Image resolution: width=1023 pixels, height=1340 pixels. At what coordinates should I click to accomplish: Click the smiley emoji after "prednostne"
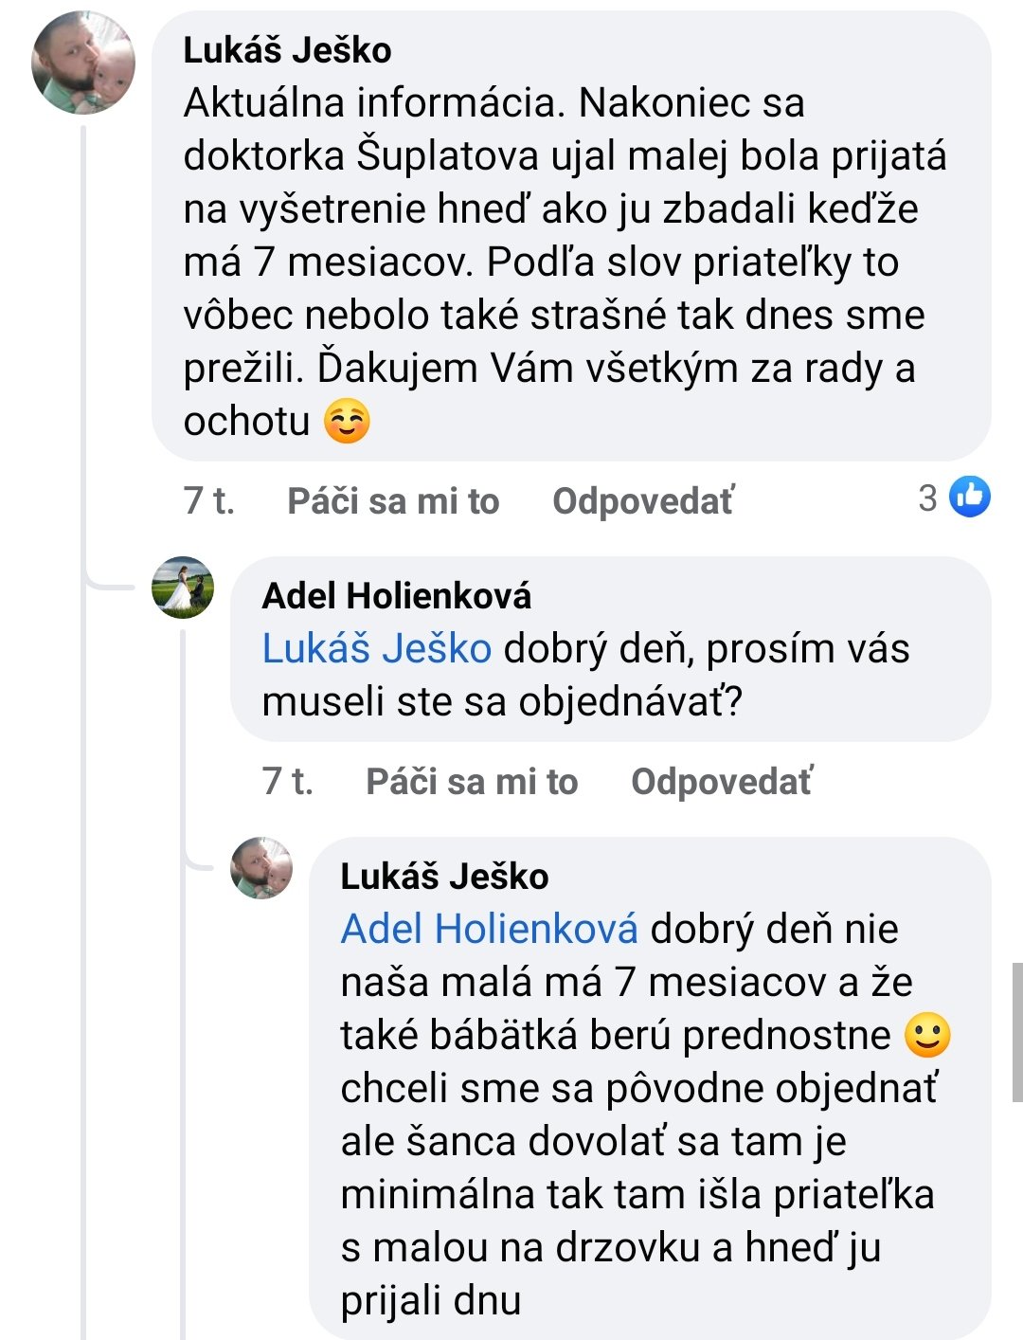(927, 1036)
